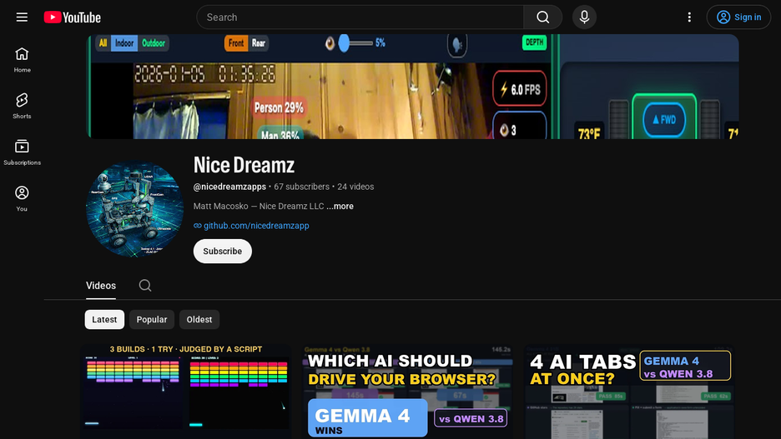Subscribe to Nice Dreamz channel
Screen dimensions: 781x439
[x=223, y=251]
